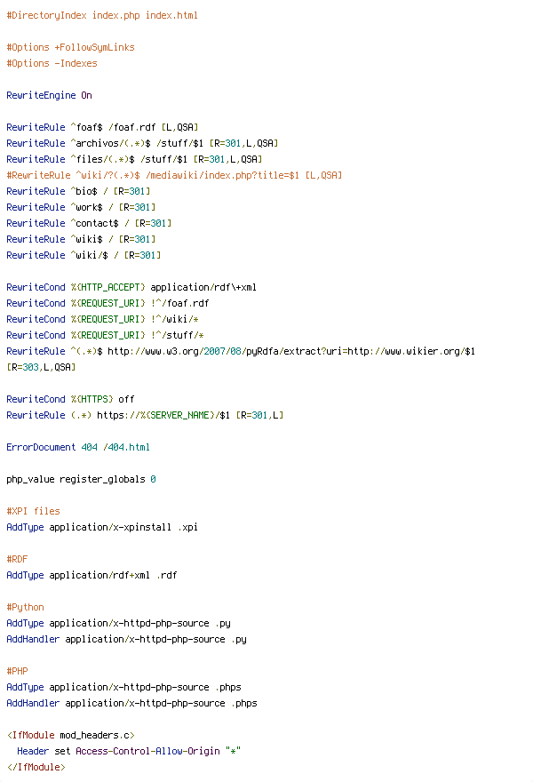
Task: Click the HTTP_ACCEPT RewriteCond line
Action: pyautogui.click(x=131, y=287)
